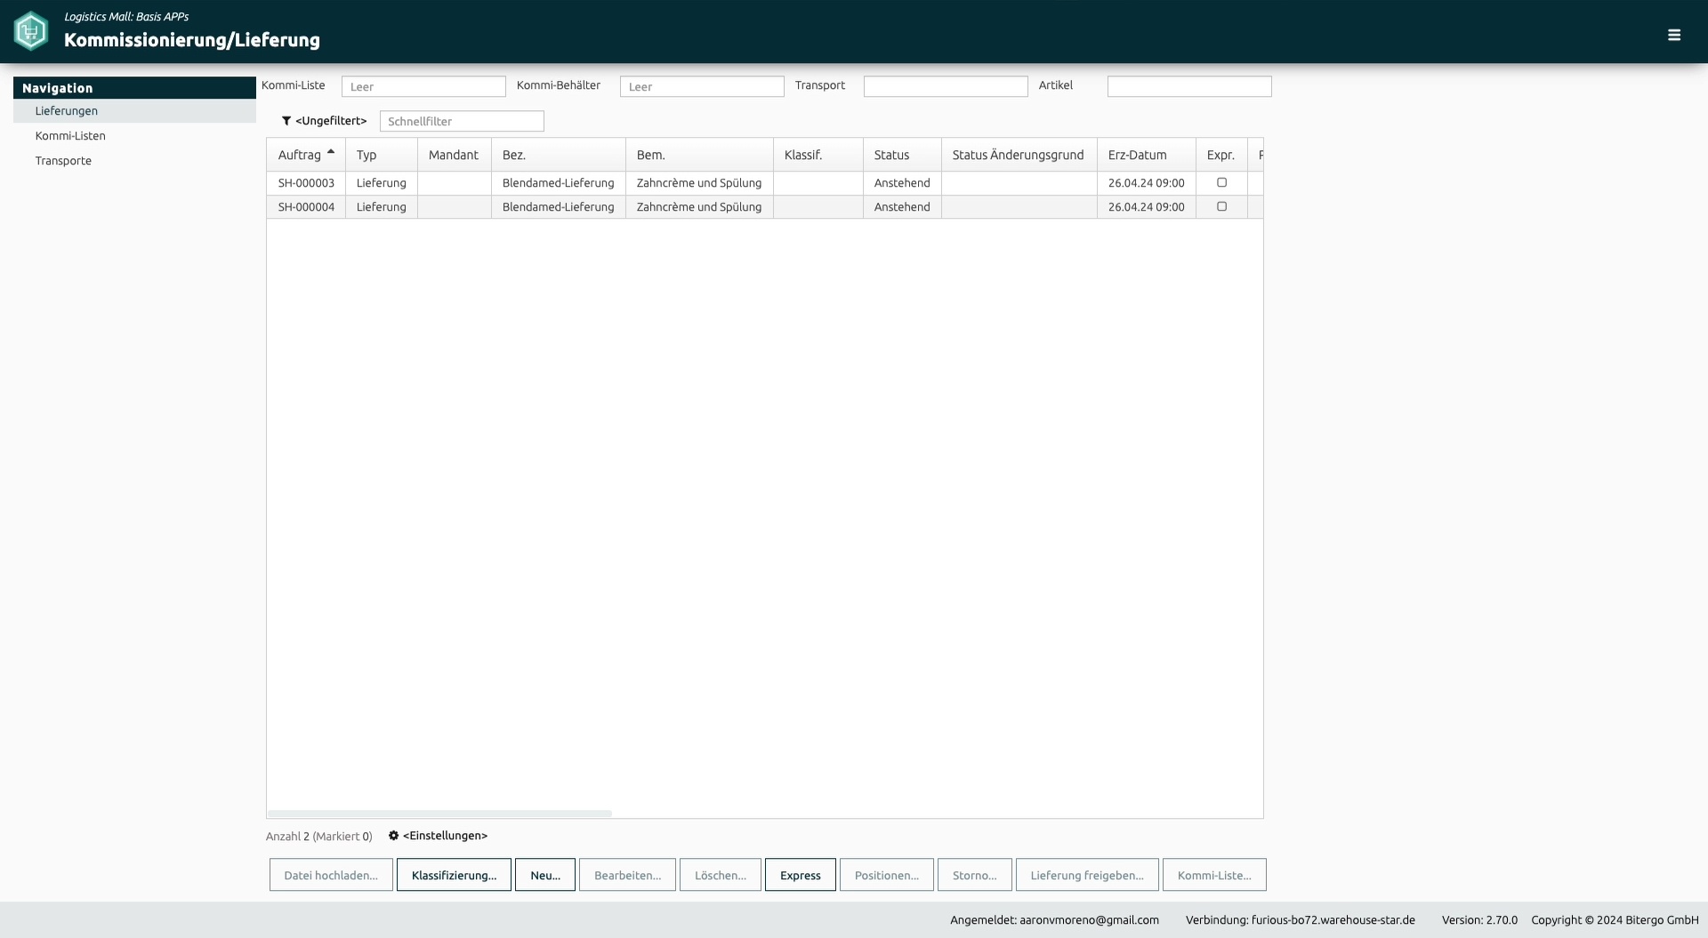1708x938 pixels.
Task: Click Zahncrème und Spülung in SH-000004 row
Action: pos(699,207)
